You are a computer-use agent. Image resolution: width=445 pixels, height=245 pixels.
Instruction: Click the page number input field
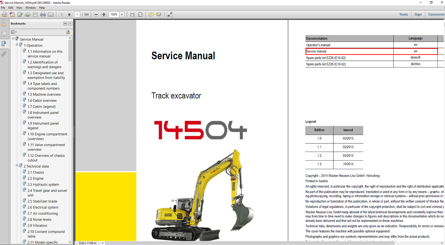(x=77, y=14)
